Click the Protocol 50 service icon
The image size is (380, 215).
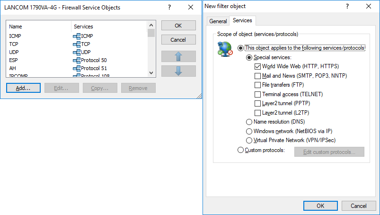coord(77,60)
